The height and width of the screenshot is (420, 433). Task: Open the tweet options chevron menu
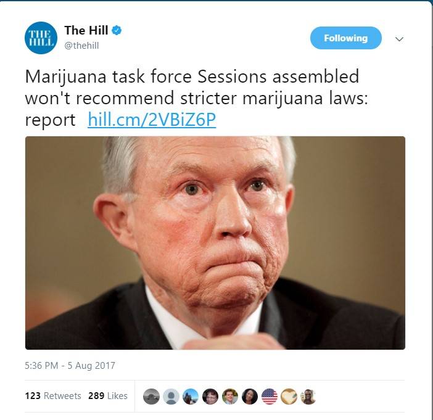399,39
